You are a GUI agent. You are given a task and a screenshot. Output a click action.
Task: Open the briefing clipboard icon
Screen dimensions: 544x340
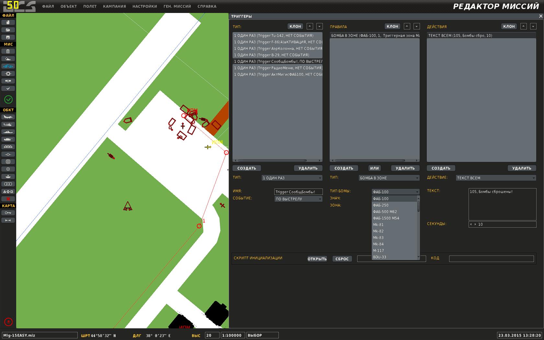point(8,51)
